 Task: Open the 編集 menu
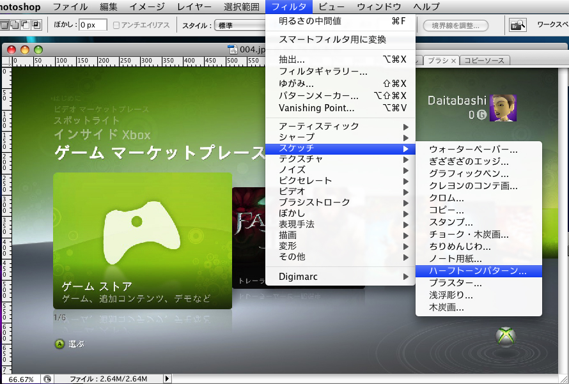tap(109, 6)
